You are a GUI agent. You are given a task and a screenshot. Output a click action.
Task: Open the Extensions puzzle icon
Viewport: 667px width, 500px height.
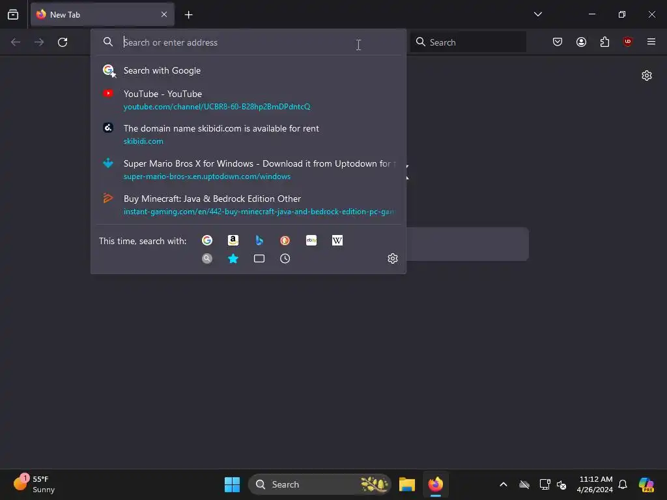604,42
